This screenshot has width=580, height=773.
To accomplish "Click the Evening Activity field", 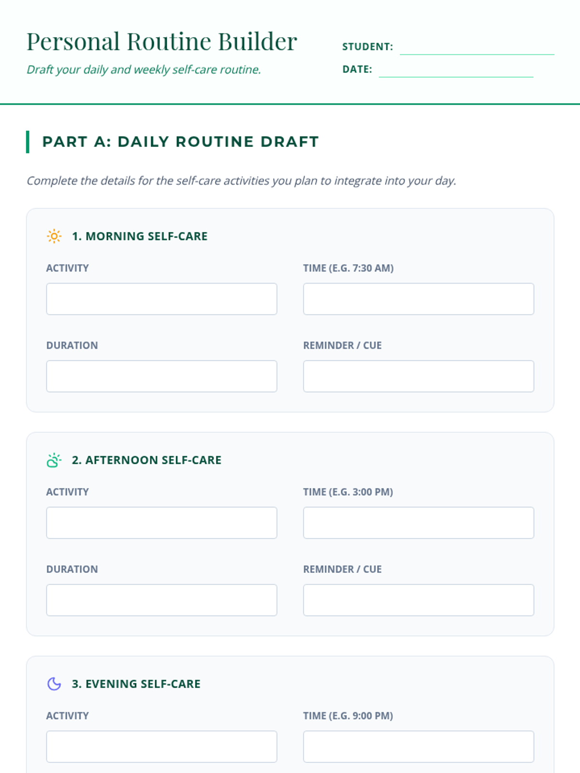I will coord(161,746).
